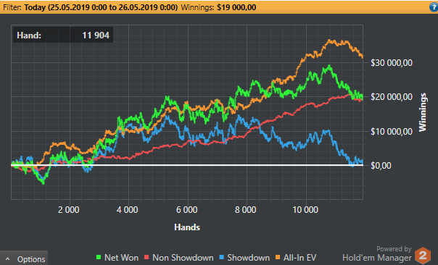Toggle the All-In EV orange swatch
The width and height of the screenshot is (438, 265).
pos(278,257)
